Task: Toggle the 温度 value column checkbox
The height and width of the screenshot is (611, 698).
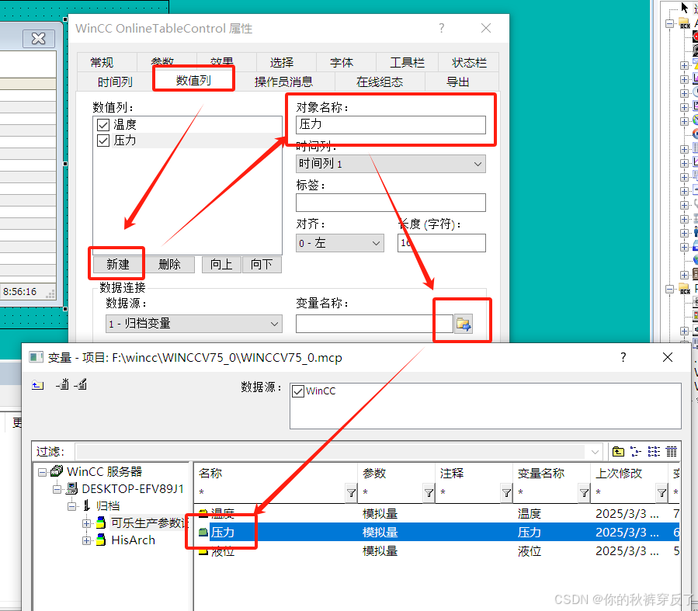Action: (103, 125)
